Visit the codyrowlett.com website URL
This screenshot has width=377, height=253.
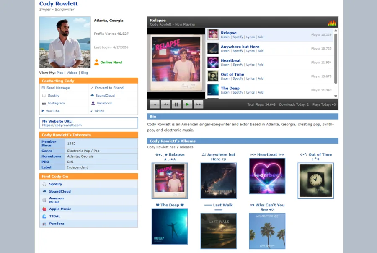(62, 125)
